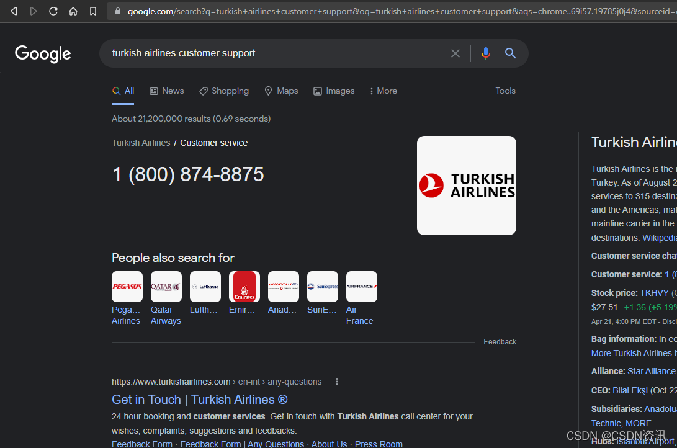Click the Turkish Airlines breadcrumb link
Image resolution: width=677 pixels, height=448 pixels.
coord(141,143)
